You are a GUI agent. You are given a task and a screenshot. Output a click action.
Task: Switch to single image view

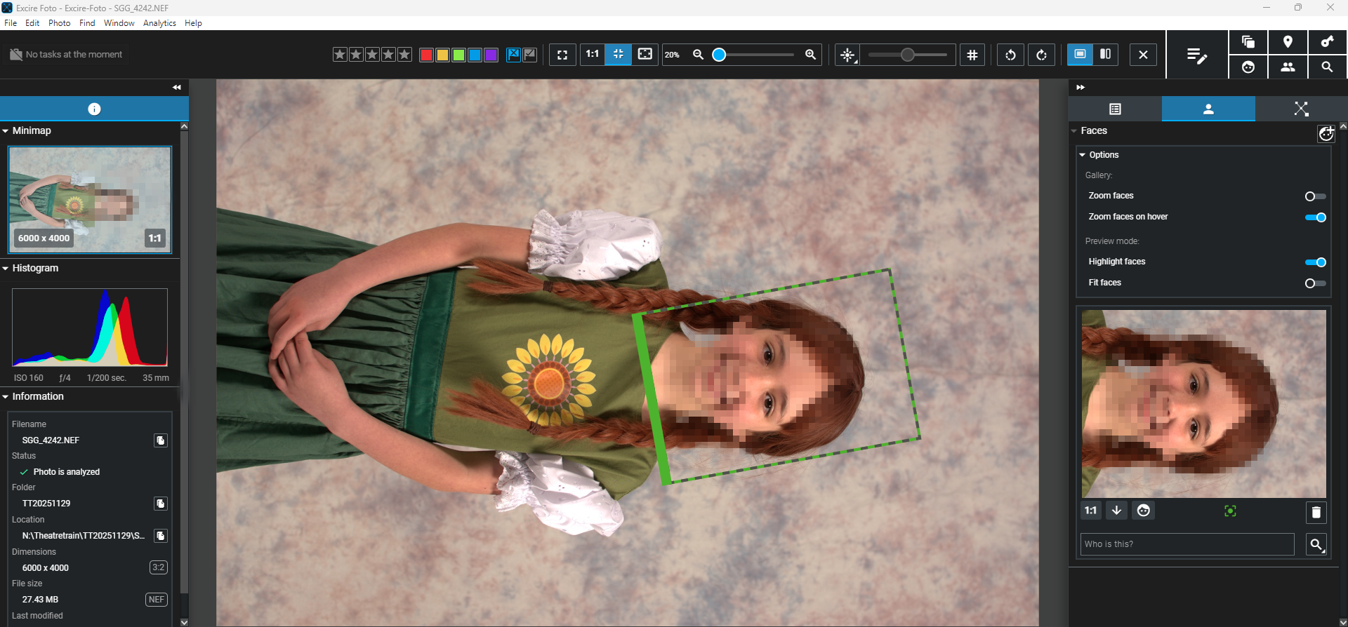click(1080, 54)
